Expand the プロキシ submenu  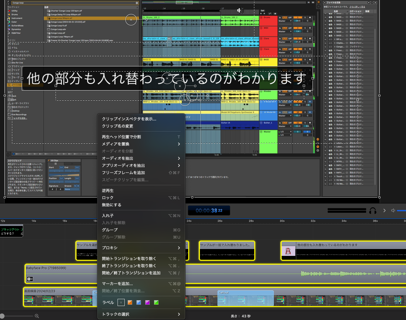click(141, 248)
